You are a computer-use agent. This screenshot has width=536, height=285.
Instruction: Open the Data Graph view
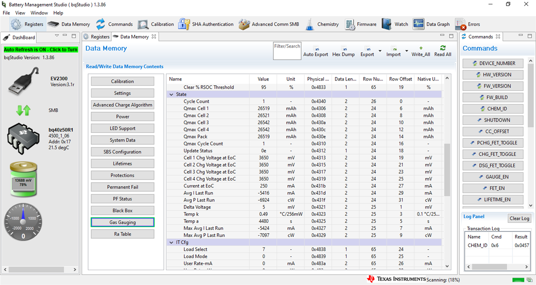tap(431, 24)
